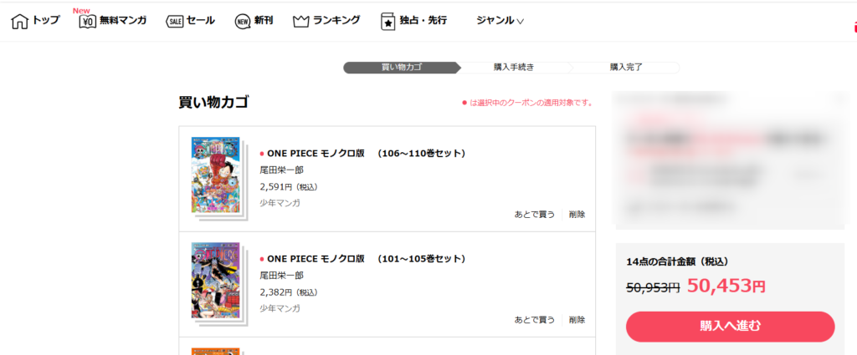Click 削除 to remove the 101〜105巻 set

(577, 320)
